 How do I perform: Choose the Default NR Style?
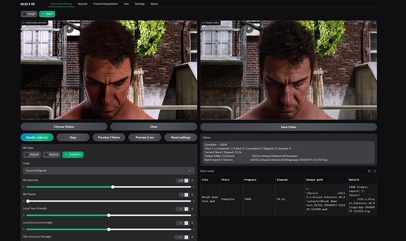(x=32, y=155)
